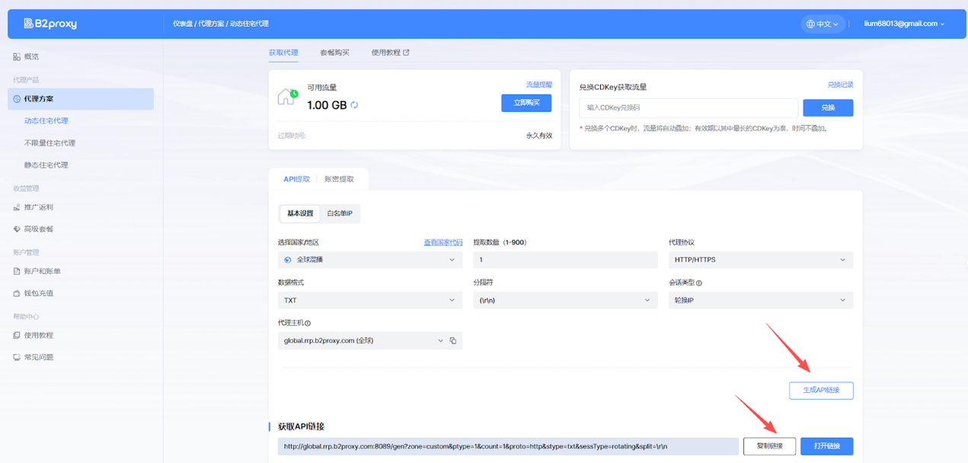This screenshot has height=463, width=968.
Task: Expand the 数据格式 TXT dropdown
Action: pos(369,300)
